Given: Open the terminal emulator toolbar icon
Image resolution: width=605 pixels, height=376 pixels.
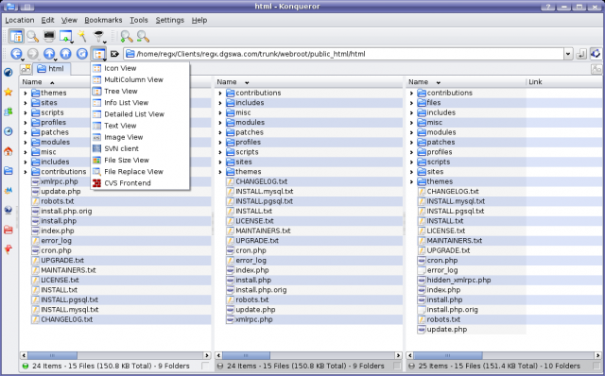Looking at the screenshot, I should [49, 37].
